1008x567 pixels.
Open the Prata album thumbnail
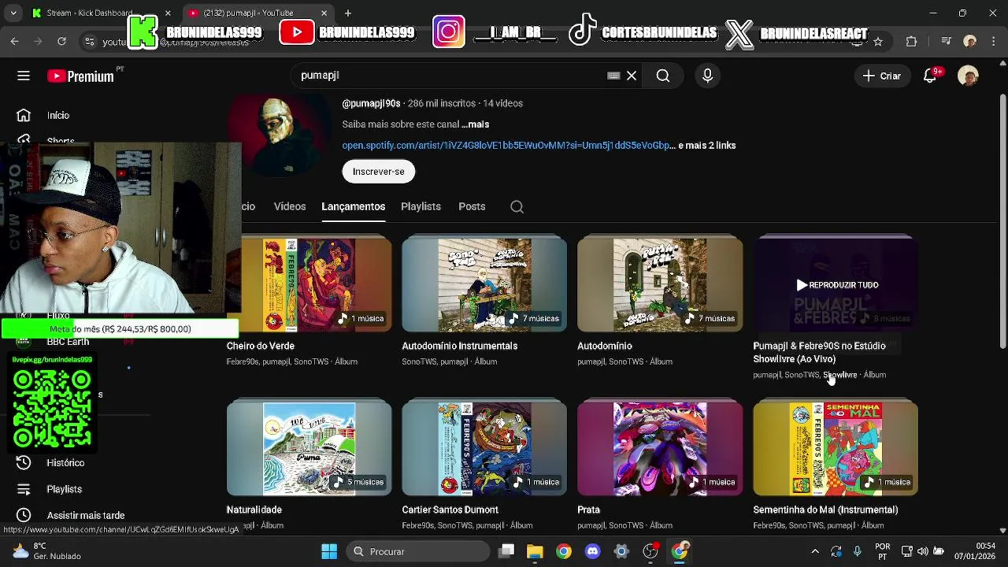tap(660, 449)
